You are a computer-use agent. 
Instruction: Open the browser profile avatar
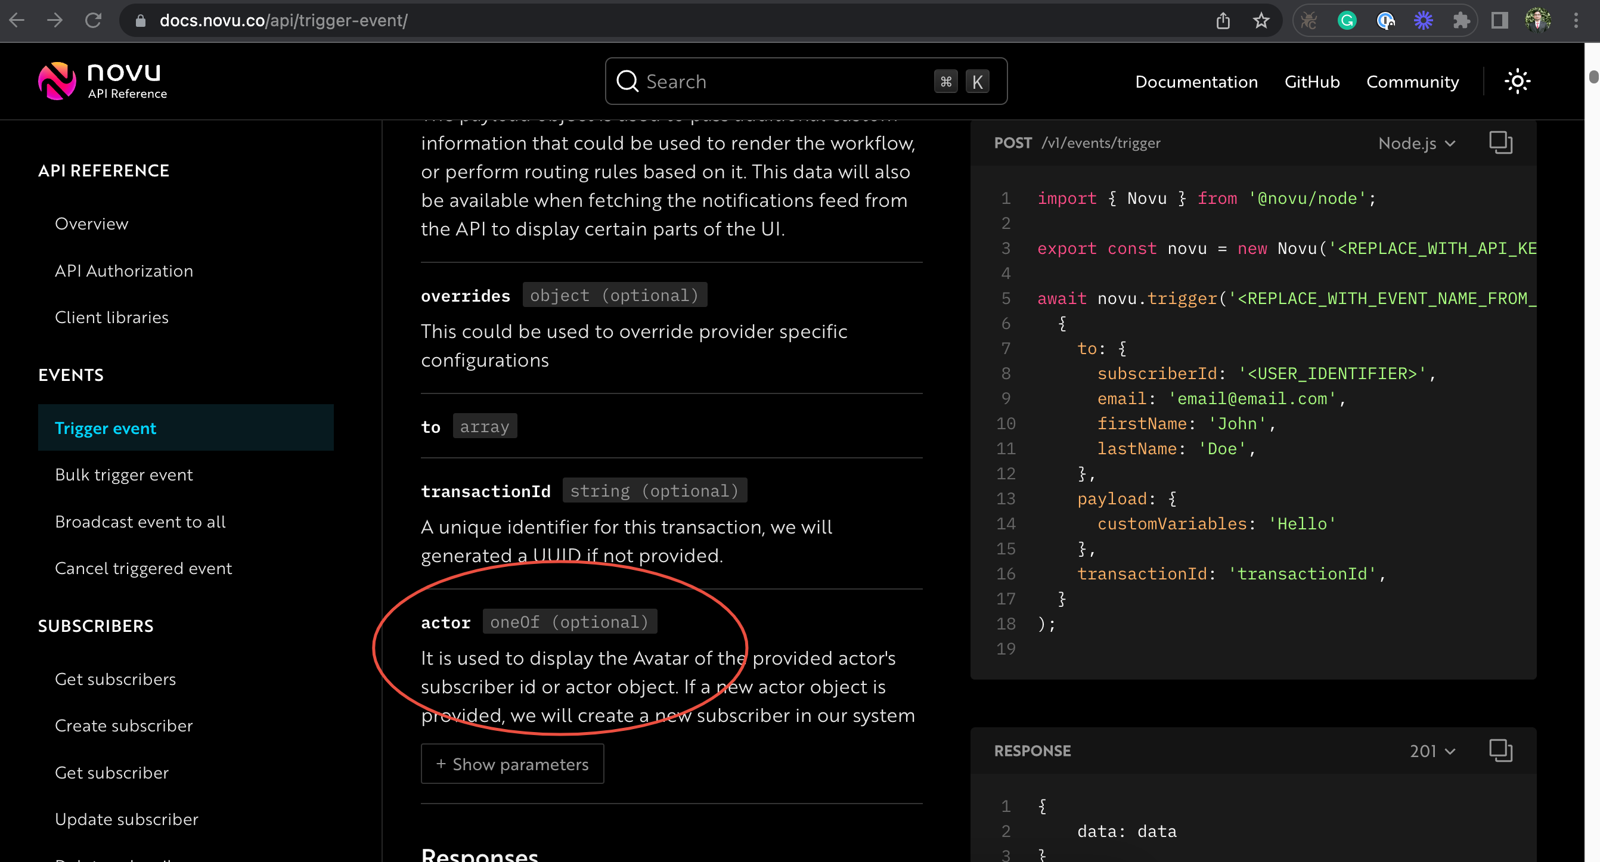point(1539,20)
